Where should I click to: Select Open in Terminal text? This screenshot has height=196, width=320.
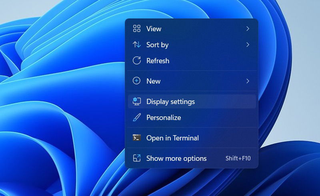pyautogui.click(x=172, y=138)
